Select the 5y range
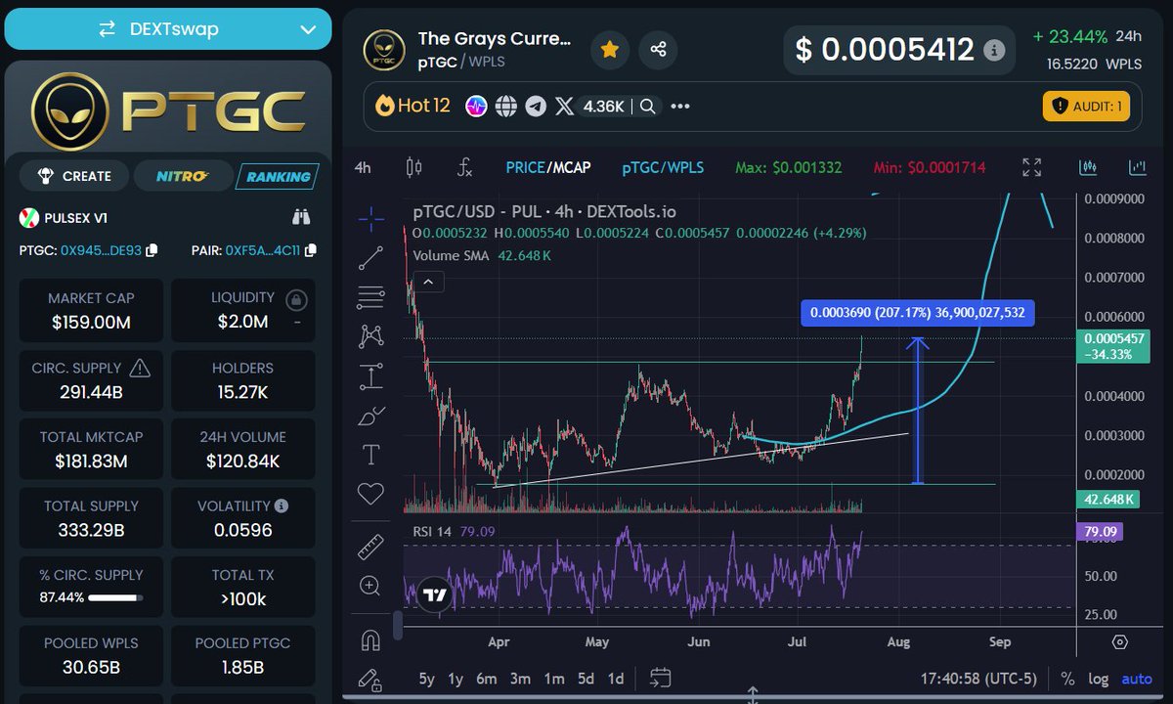 [426, 679]
